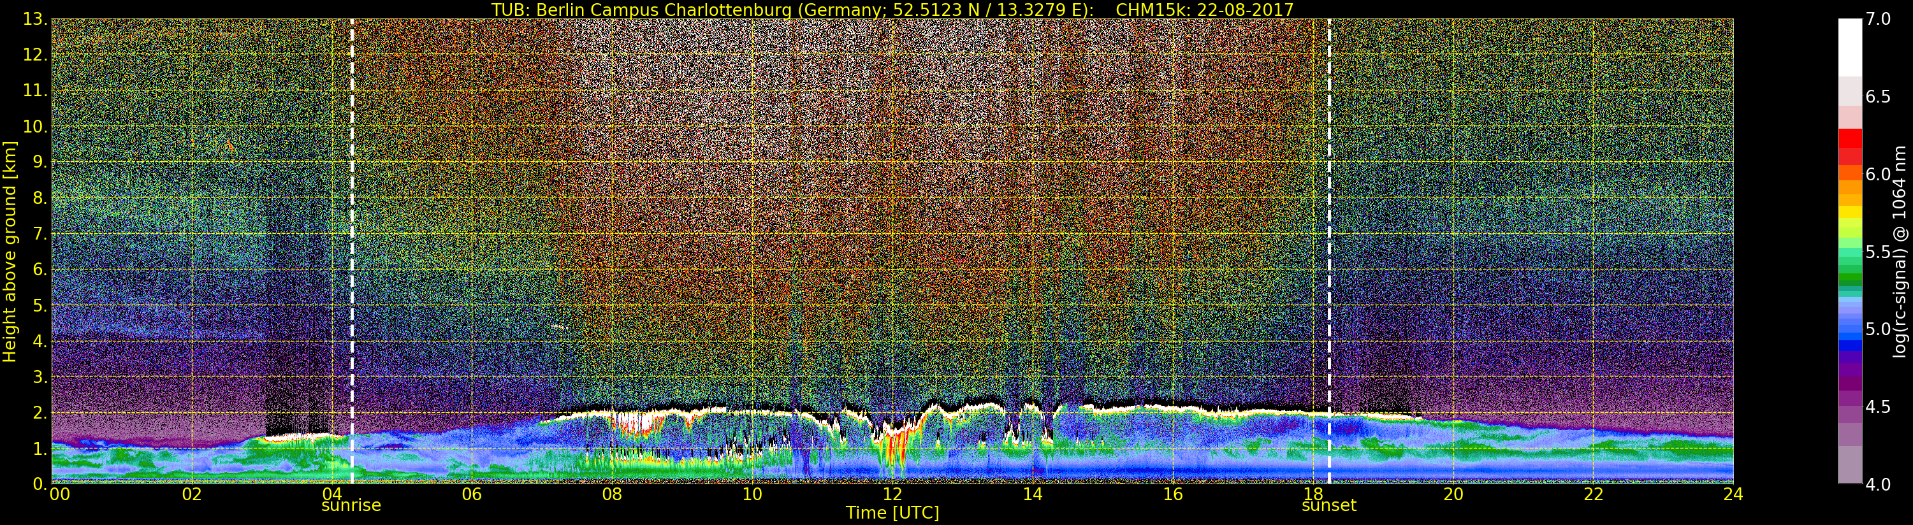Click the 13 km tick on the height axis
This screenshot has height=525, width=1913.
pyautogui.click(x=34, y=19)
